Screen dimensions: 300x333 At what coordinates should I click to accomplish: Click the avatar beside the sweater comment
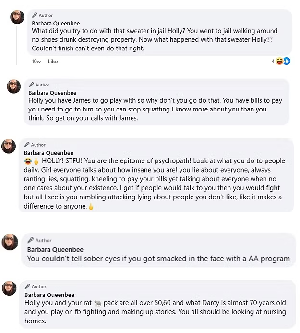(x=18, y=17)
